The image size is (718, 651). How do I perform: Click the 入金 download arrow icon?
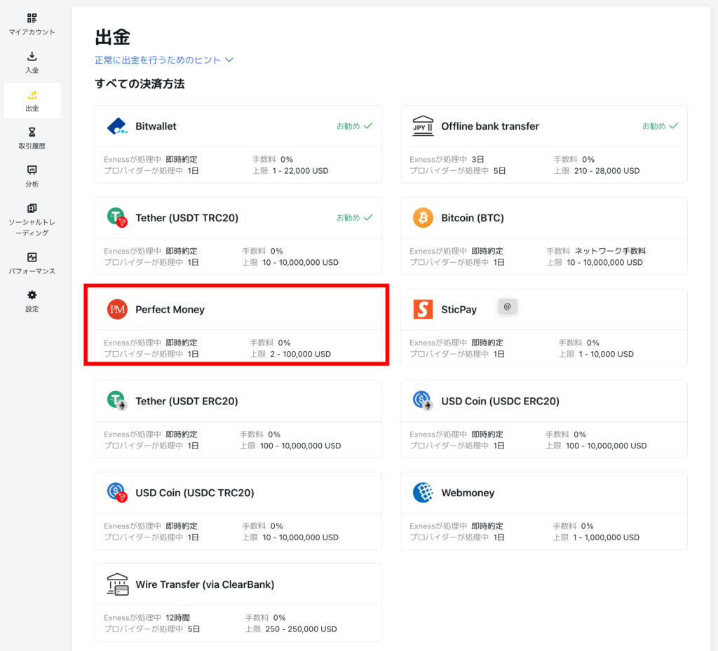tap(32, 56)
